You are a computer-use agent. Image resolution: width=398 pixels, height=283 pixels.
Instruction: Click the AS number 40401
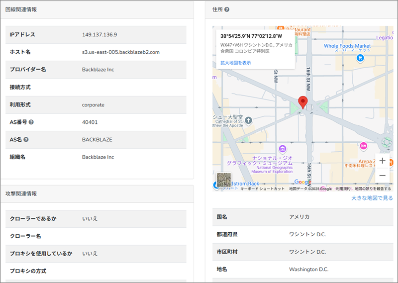90,122
